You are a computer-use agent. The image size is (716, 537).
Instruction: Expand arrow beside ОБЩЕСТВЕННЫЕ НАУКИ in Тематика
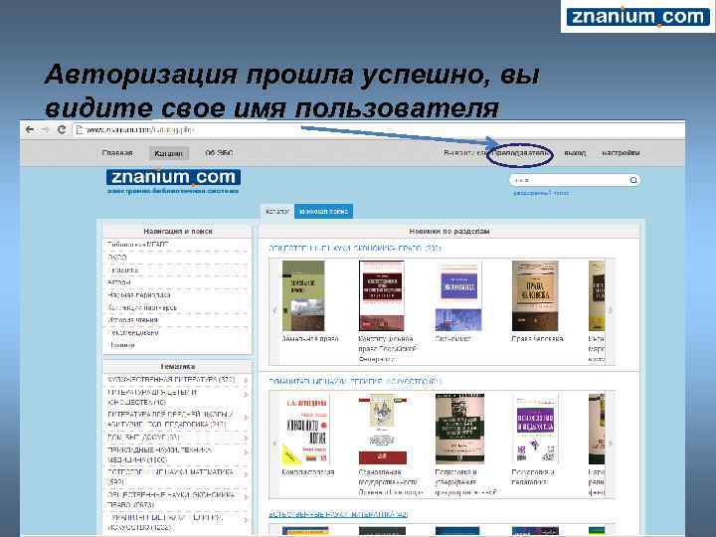coord(247,497)
